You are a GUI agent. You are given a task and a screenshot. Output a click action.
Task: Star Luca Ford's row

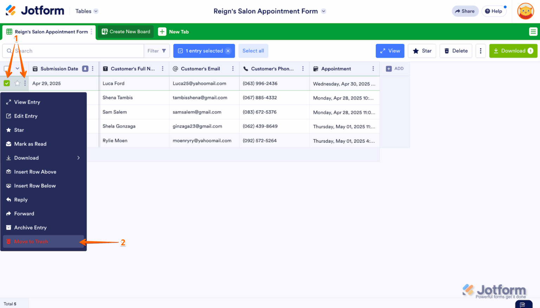point(17,83)
